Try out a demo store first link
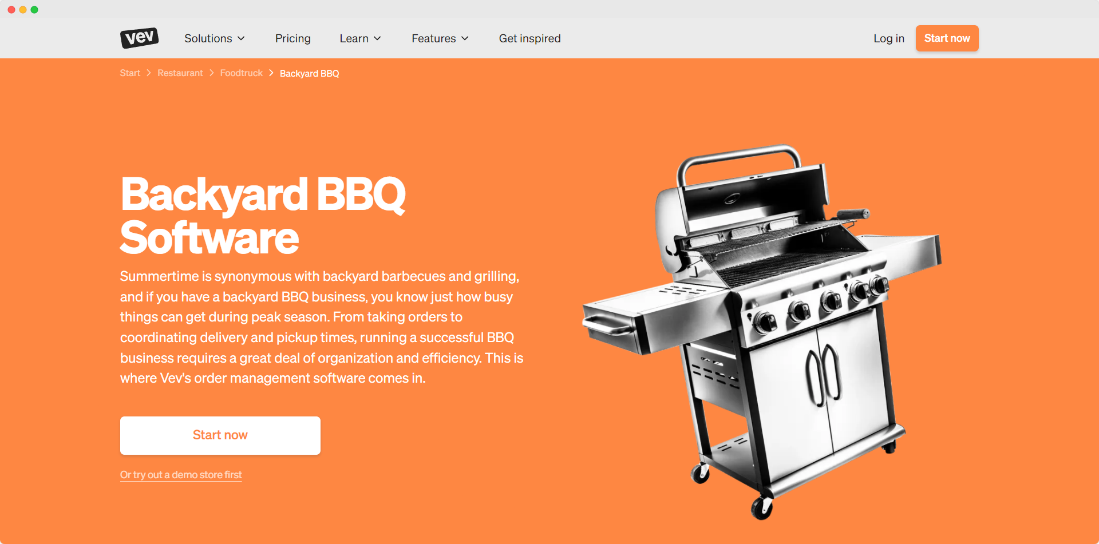Image resolution: width=1099 pixels, height=544 pixels. (x=181, y=475)
